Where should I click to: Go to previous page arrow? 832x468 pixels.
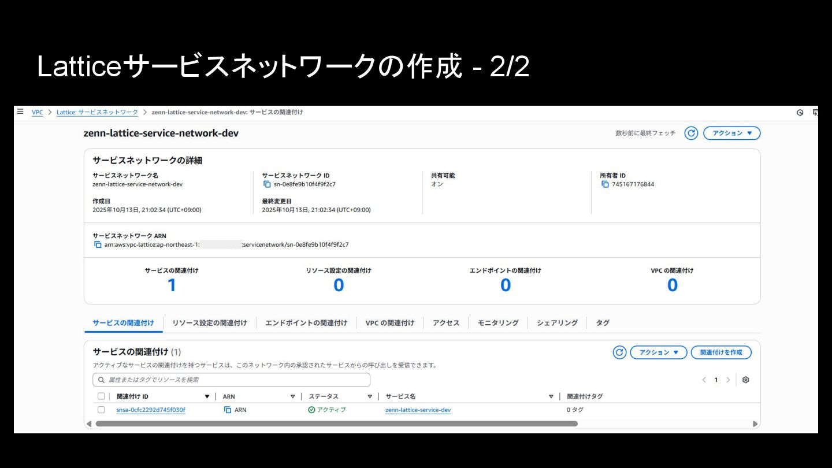704,380
